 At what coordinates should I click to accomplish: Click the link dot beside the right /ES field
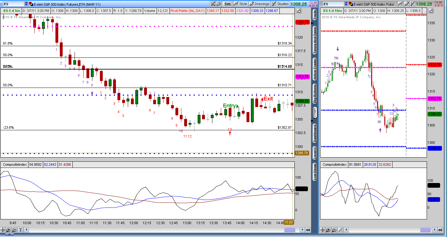click(321, 4)
